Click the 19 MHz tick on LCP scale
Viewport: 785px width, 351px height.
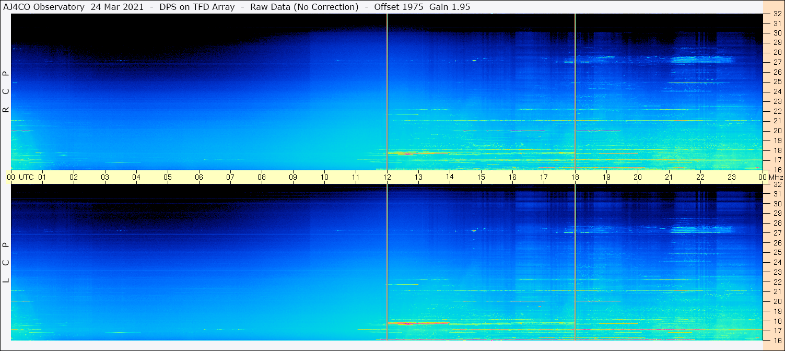coord(777,311)
